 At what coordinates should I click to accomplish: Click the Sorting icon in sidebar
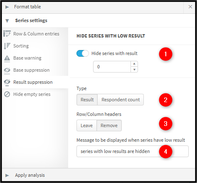click(x=7, y=46)
